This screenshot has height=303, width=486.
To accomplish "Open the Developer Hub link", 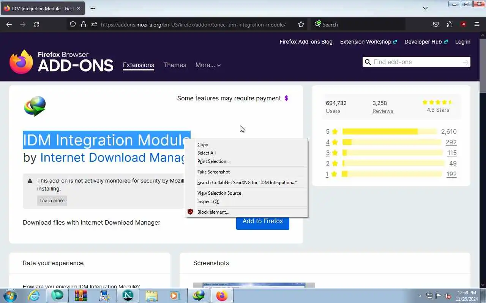I will click(426, 42).
